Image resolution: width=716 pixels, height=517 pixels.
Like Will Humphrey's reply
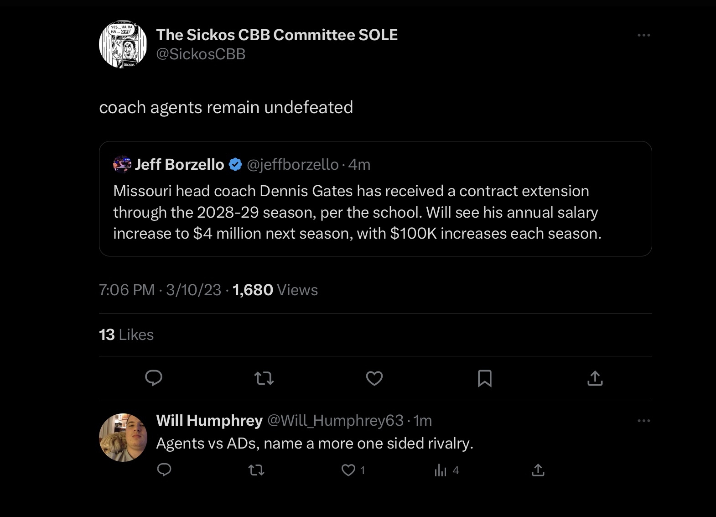pos(348,470)
